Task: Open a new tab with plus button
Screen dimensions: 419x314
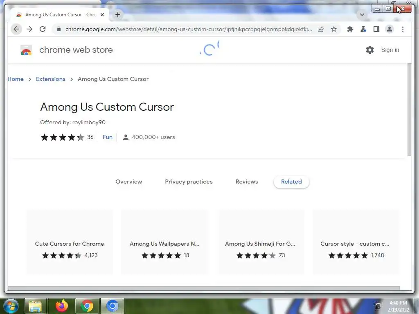Action: pyautogui.click(x=117, y=15)
